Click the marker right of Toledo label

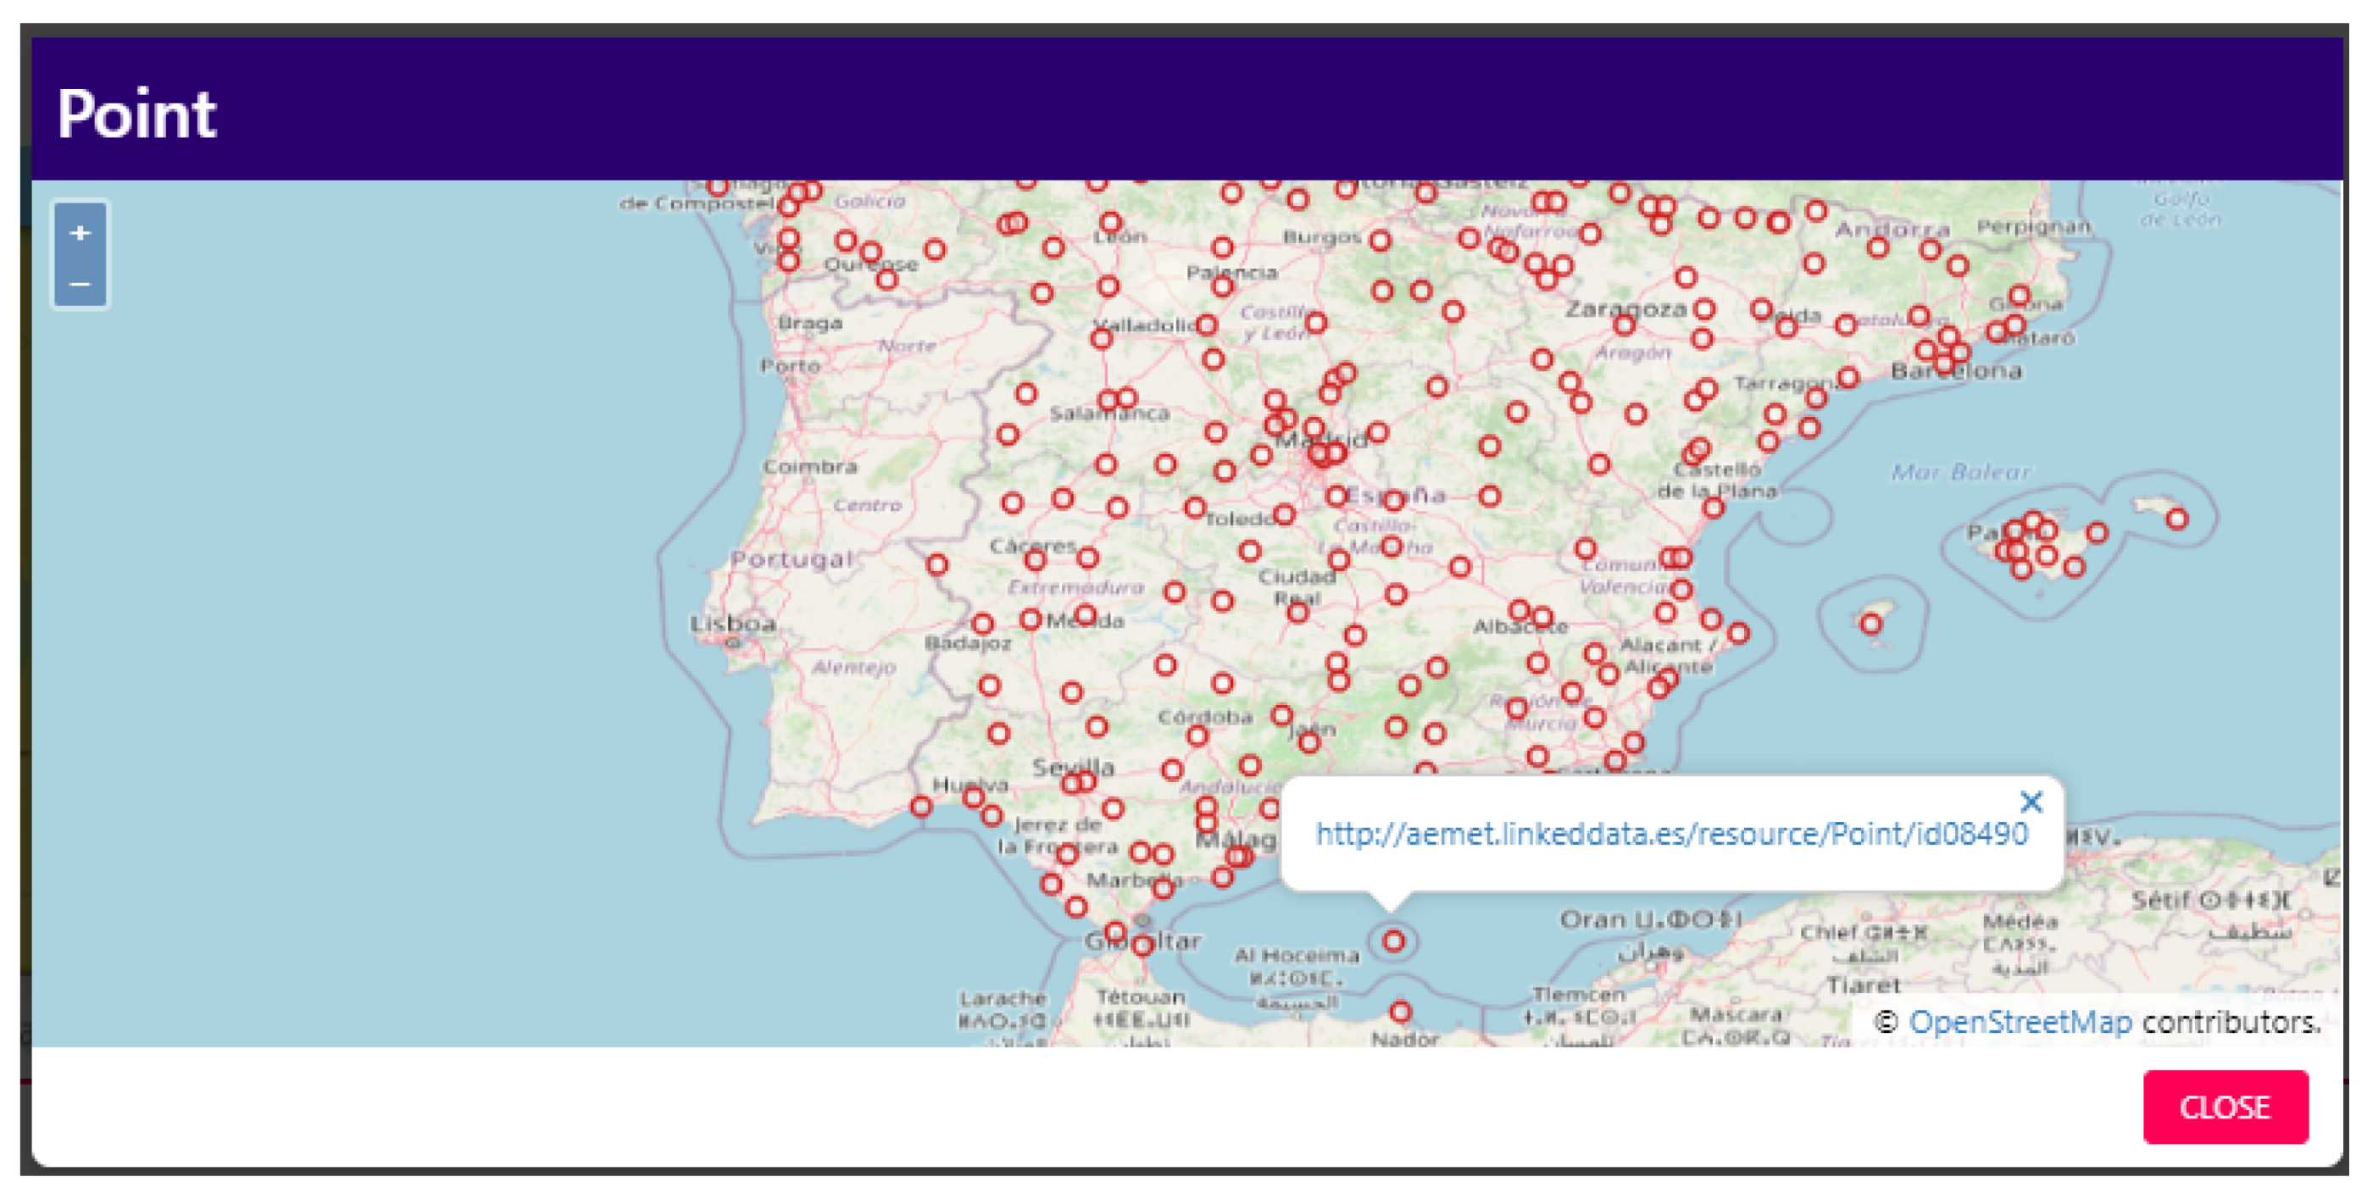pyautogui.click(x=1284, y=514)
